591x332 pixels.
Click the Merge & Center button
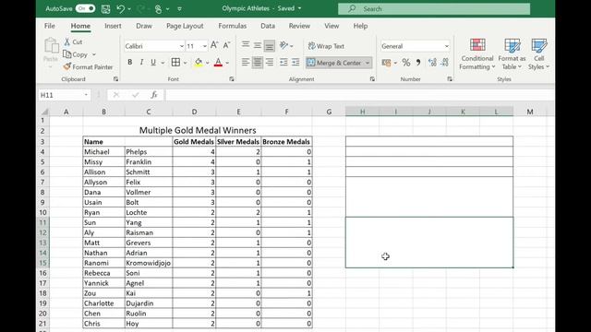(x=334, y=63)
